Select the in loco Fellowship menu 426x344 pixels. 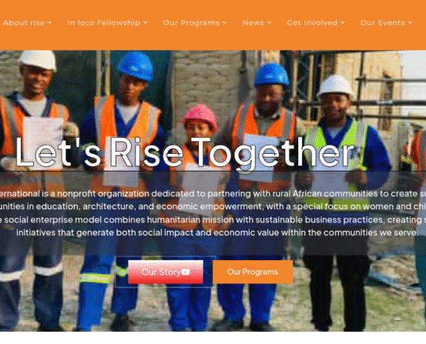104,23
